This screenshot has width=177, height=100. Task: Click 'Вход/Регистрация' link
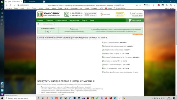click(x=136, y=13)
